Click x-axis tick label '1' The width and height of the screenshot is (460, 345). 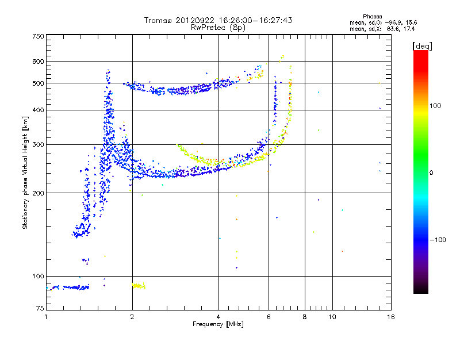[x=46, y=317]
